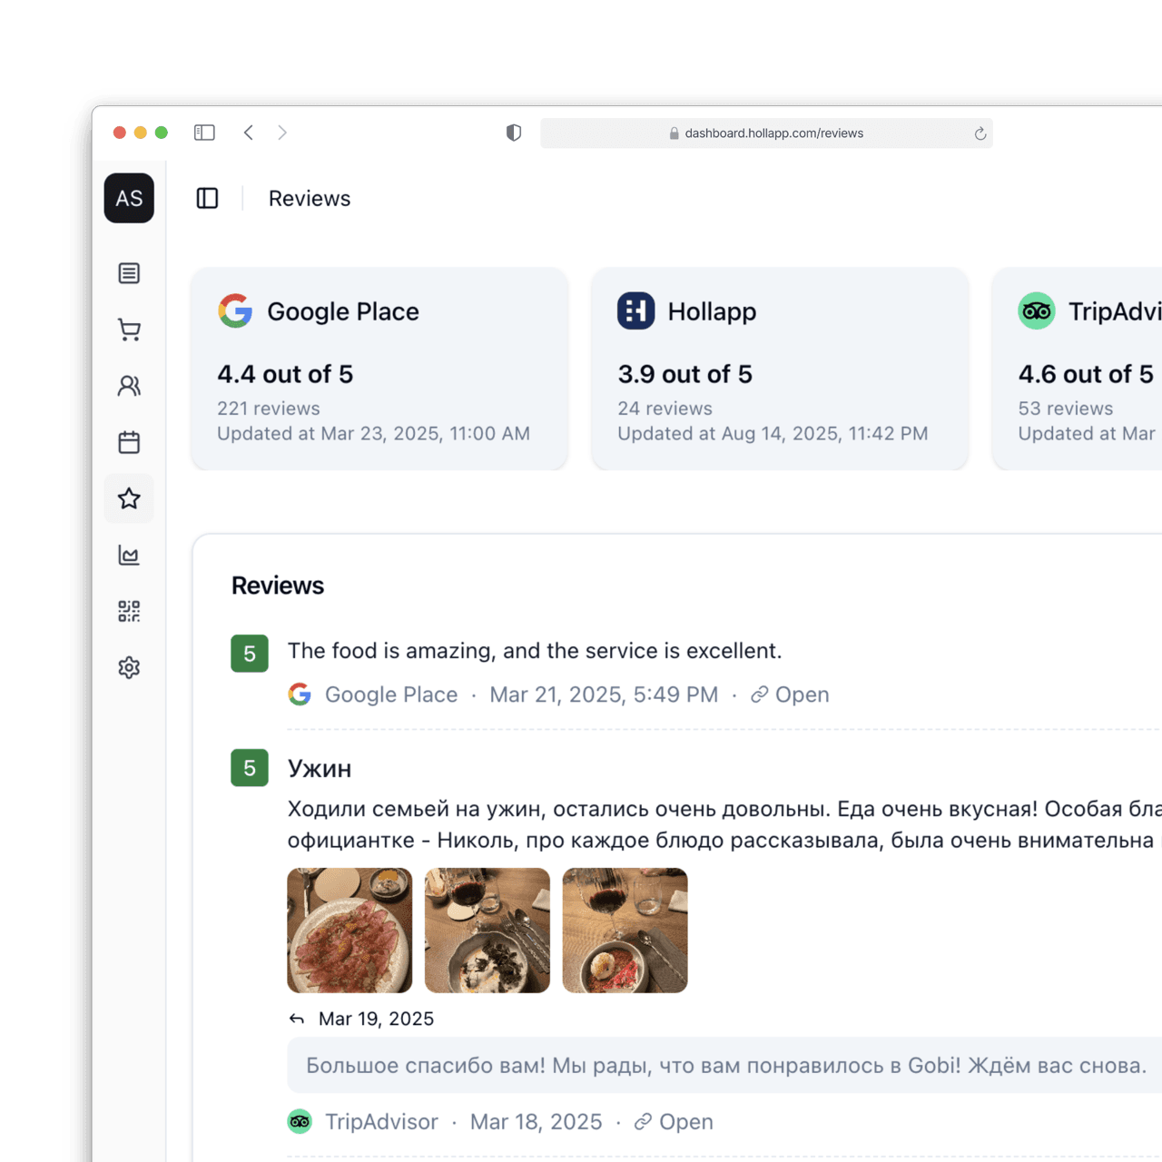Select the Hollapp rating card title
The height and width of the screenshot is (1162, 1162).
coord(712,311)
